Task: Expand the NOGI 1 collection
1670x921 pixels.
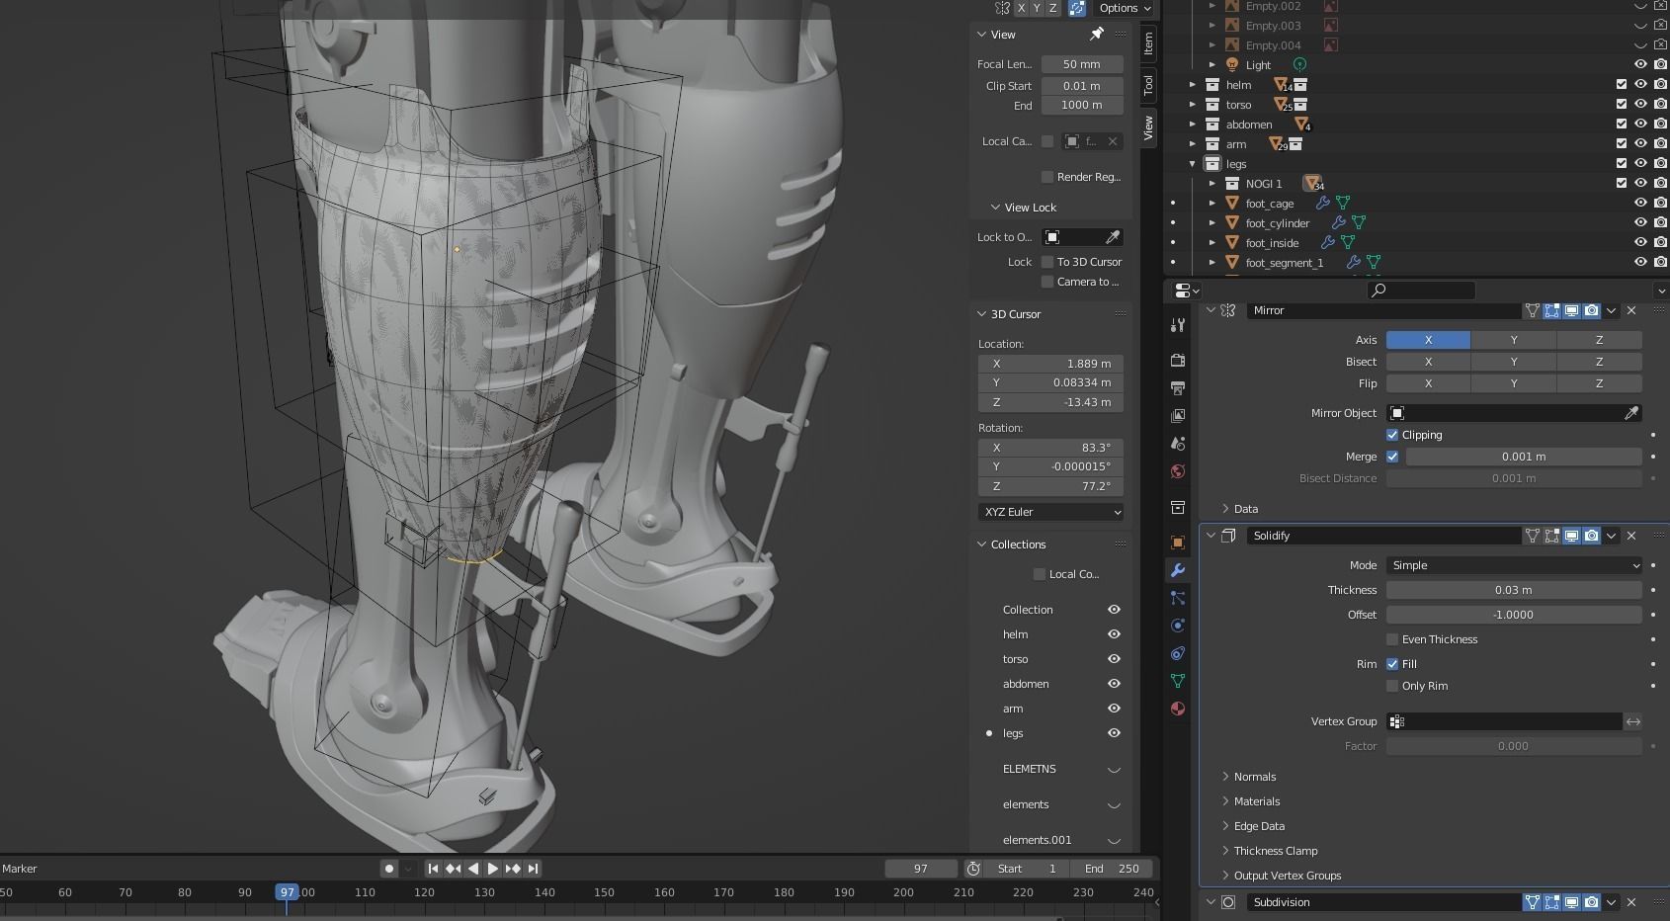Action: pos(1212,184)
